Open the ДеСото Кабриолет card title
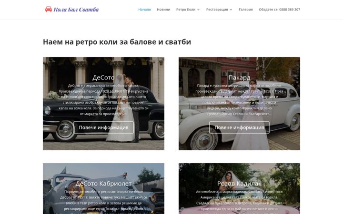The height and width of the screenshot is (214, 343). 103,184
